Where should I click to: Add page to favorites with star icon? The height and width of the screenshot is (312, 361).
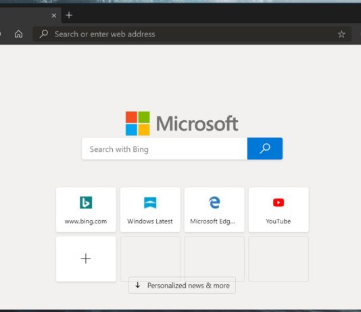pyautogui.click(x=341, y=34)
